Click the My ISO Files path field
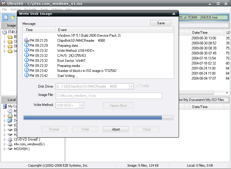231x169 pixels. (204, 100)
